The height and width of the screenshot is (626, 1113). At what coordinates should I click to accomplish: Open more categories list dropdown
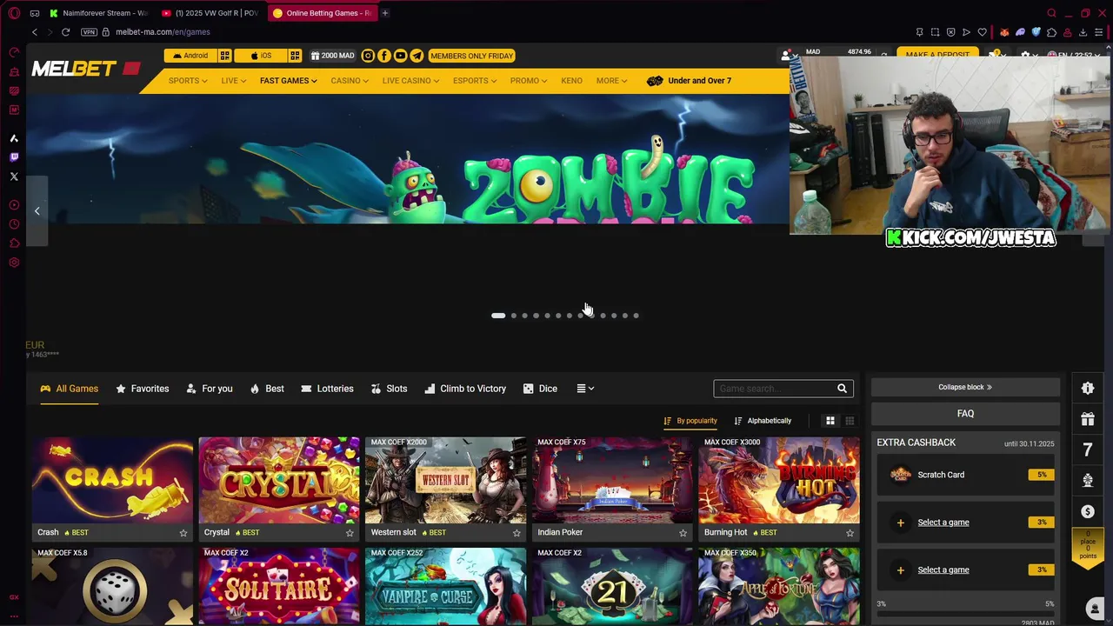585,389
